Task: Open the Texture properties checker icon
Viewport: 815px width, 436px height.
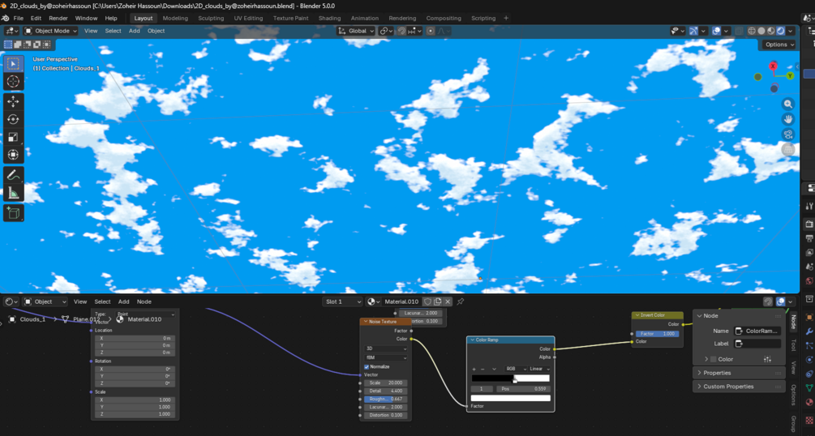Action: tap(809, 420)
